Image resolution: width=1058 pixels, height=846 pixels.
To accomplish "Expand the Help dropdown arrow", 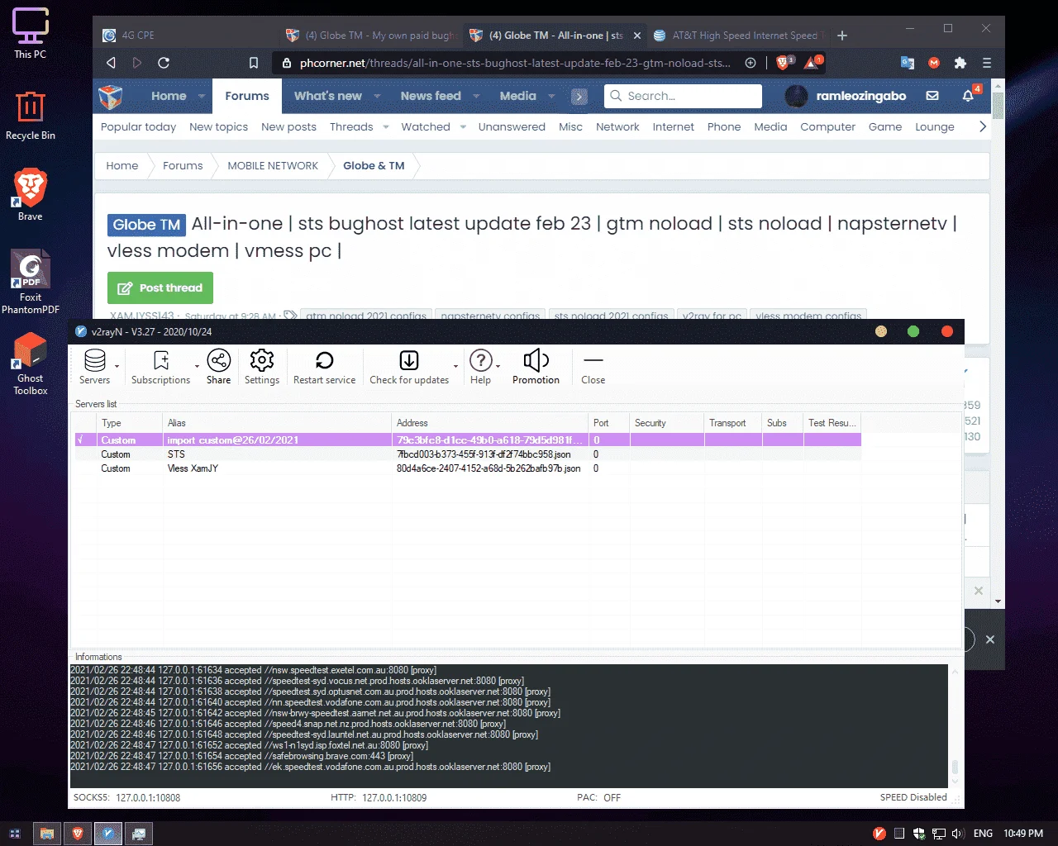I will [498, 366].
